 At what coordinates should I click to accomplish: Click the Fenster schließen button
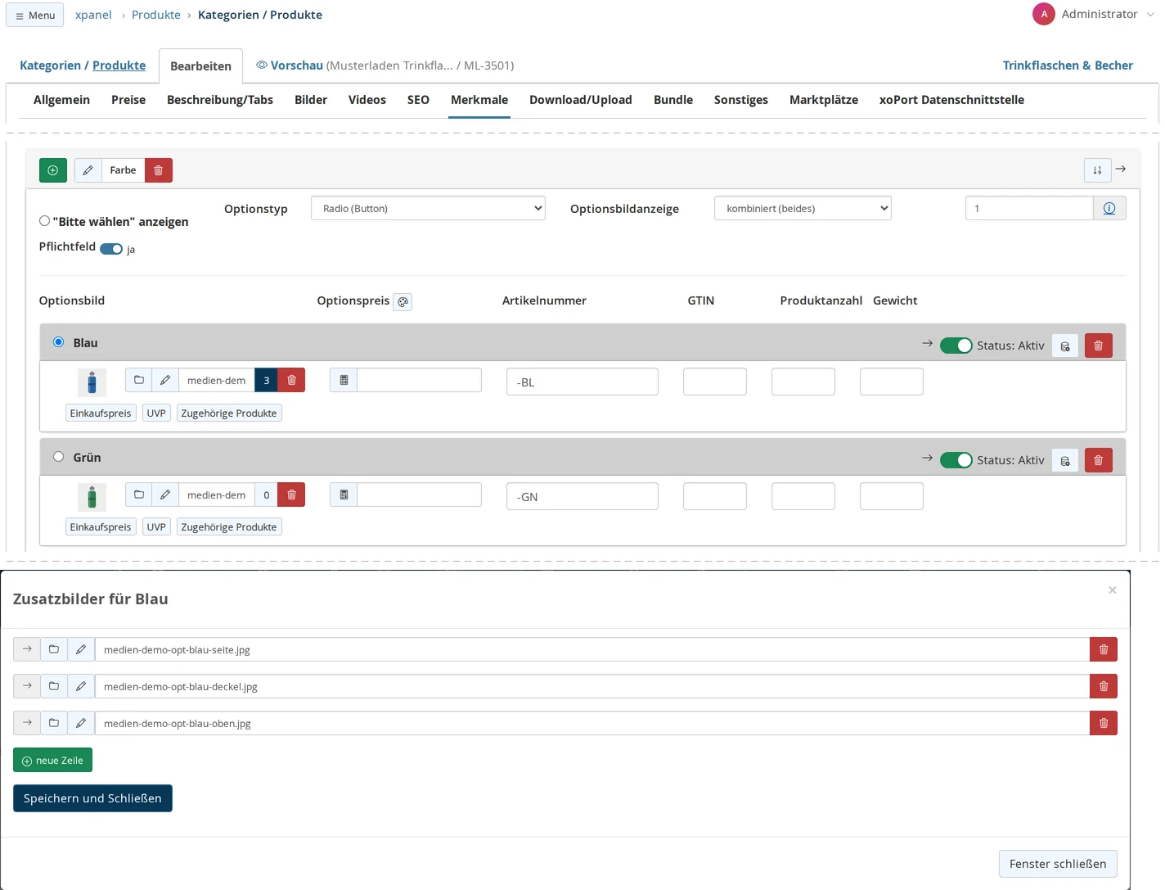tap(1058, 864)
